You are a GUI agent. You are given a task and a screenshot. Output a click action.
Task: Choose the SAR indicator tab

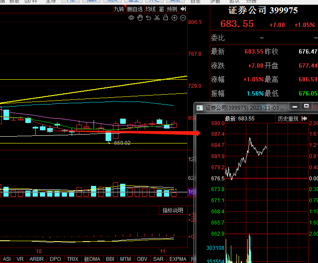[x=158, y=259]
